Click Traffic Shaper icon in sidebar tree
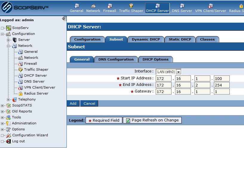Image resolution: width=244 pixels, height=187 pixels. click(x=21, y=70)
